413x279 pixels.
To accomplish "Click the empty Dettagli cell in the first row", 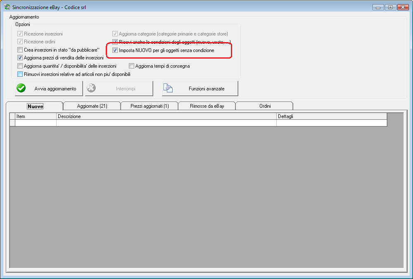I will [x=332, y=123].
